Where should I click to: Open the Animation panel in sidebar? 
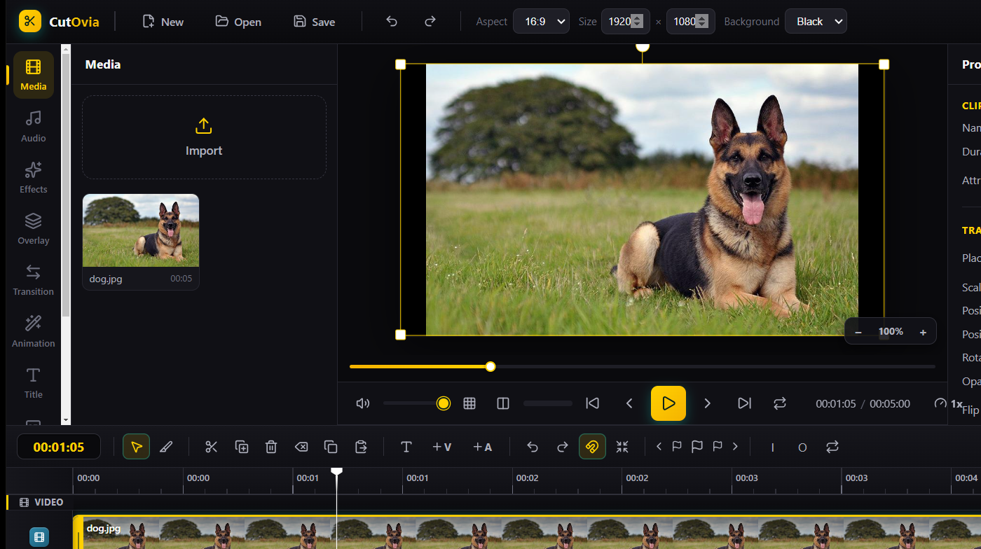(34, 332)
